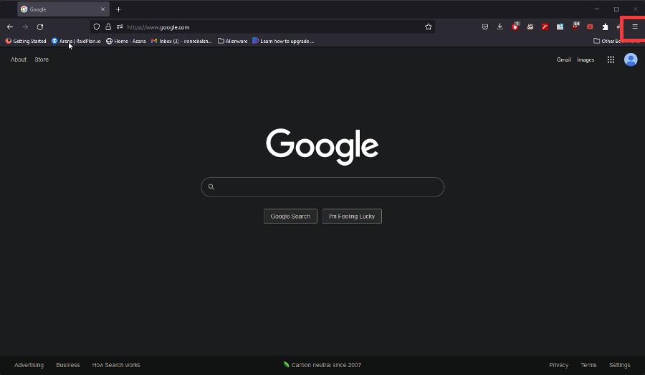Click the I'm Feeling Lucky button
Screen dimensions: 645x375
click(352, 216)
